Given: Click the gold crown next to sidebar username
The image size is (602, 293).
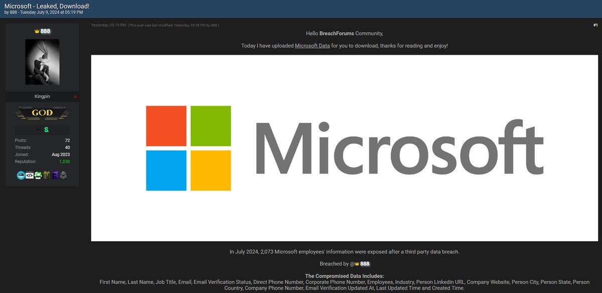Looking at the screenshot, I should point(37,31).
